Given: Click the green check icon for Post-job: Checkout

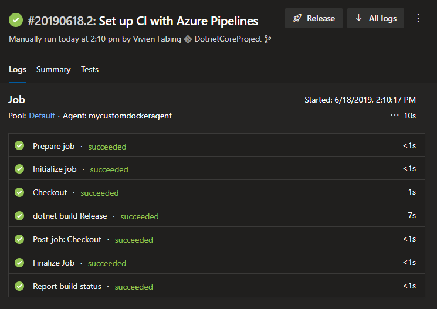Looking at the screenshot, I should click(x=19, y=239).
